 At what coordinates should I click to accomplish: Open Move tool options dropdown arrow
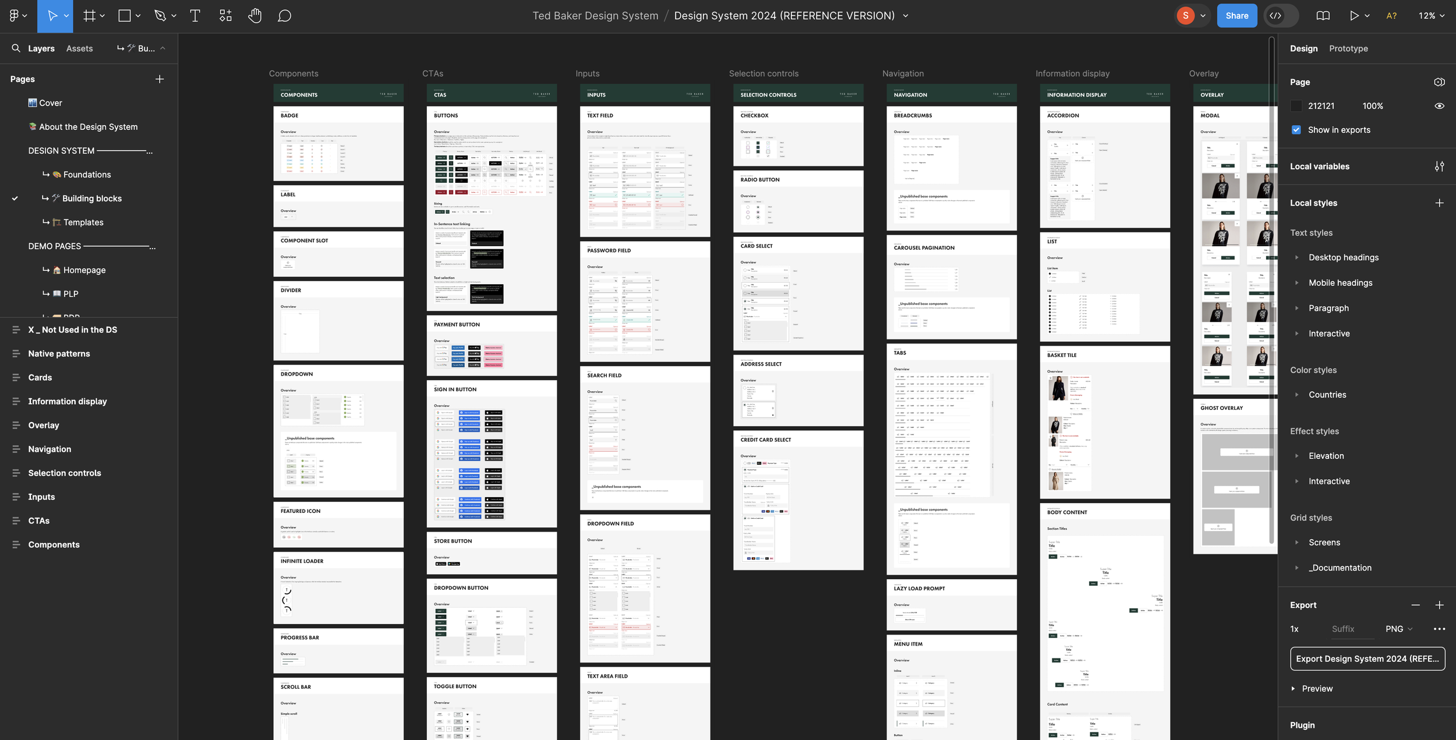66,16
